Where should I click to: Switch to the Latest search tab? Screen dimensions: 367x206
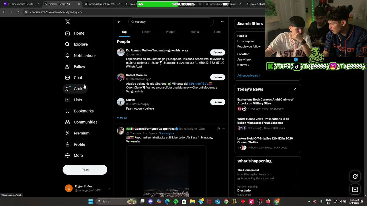click(x=146, y=32)
